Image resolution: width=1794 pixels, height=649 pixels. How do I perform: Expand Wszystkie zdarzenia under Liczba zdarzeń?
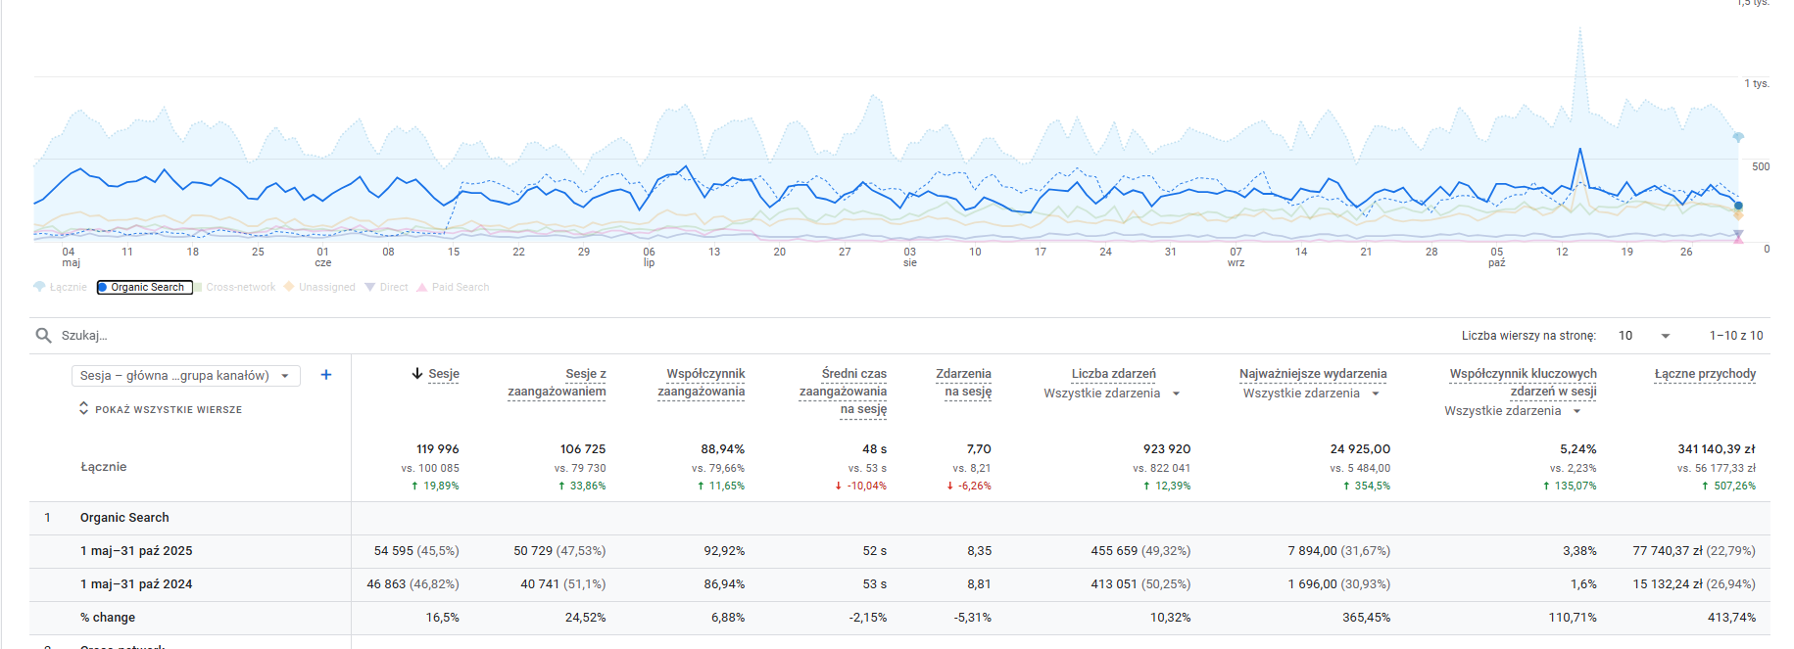1176,394
